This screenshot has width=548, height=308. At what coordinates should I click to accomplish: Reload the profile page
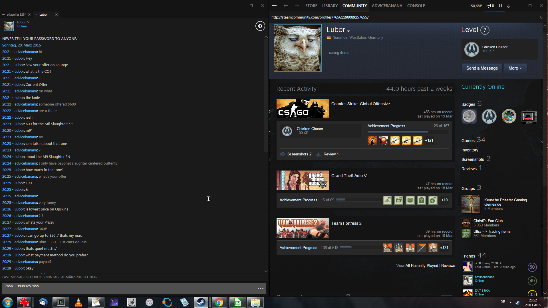(x=541, y=17)
